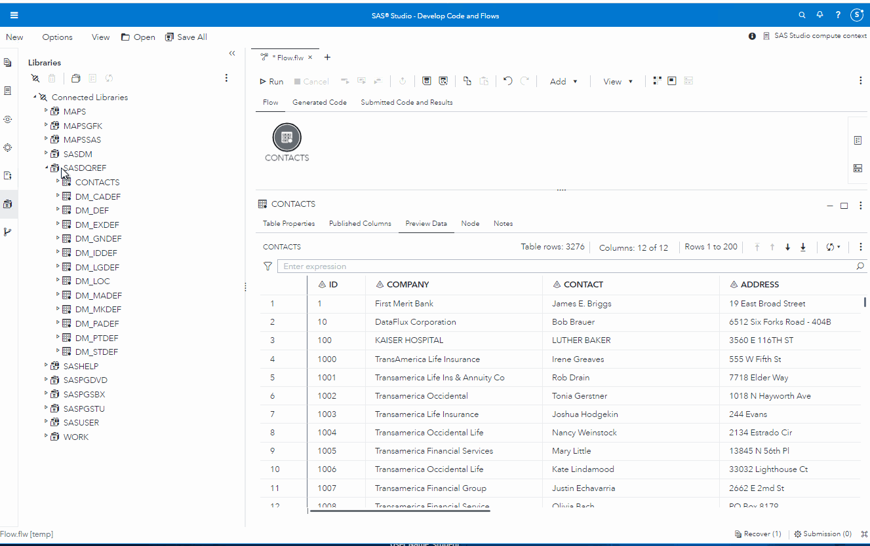
Task: Select the DM_LOC table in the tree
Action: [92, 282]
